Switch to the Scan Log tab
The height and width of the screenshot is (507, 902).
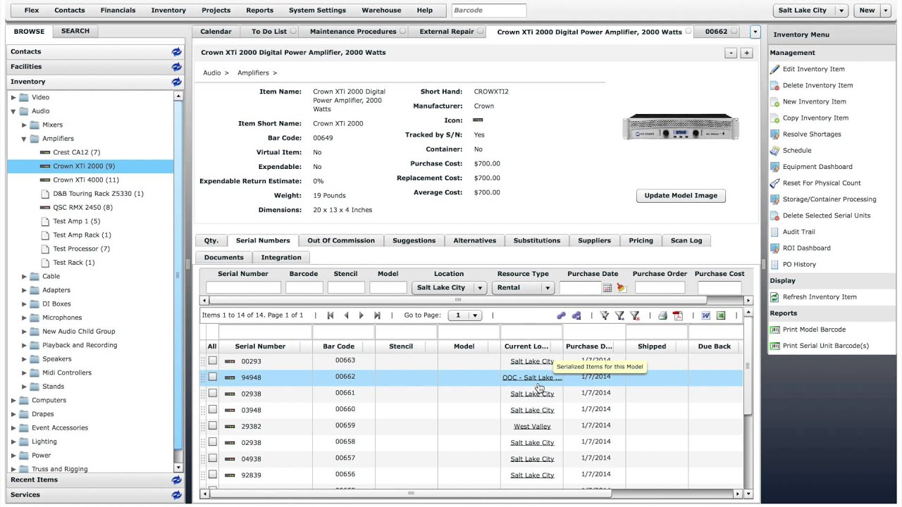[x=686, y=240]
